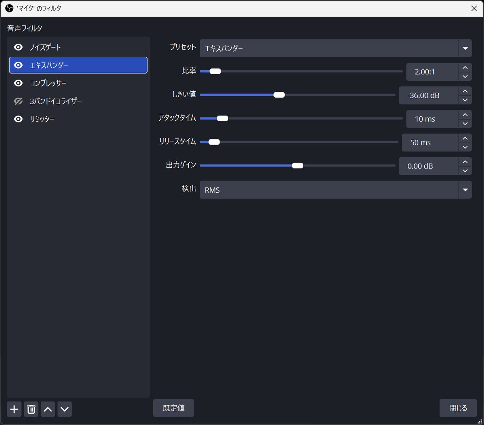Click the 0.00 dB output gain field
484x425 pixels.
429,166
